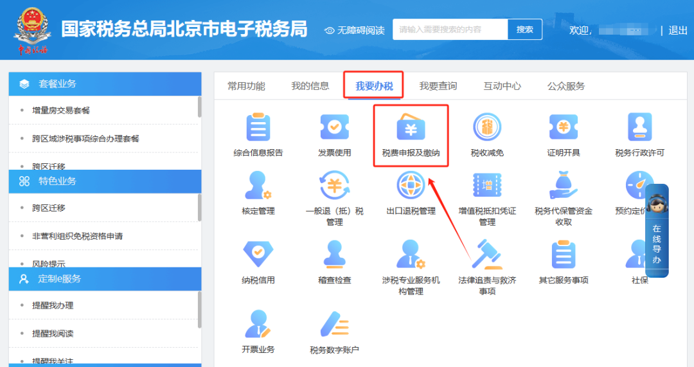Click the 特色业务 section icon

point(24,181)
